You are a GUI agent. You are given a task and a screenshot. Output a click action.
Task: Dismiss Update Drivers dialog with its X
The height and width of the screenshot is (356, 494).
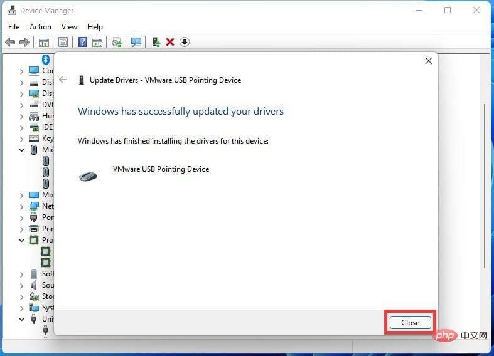(429, 61)
